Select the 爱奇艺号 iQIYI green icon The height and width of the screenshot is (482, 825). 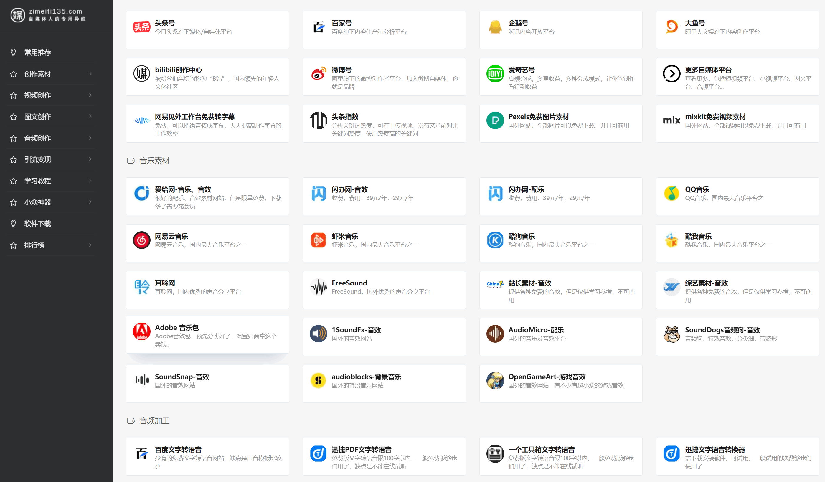[x=495, y=74]
